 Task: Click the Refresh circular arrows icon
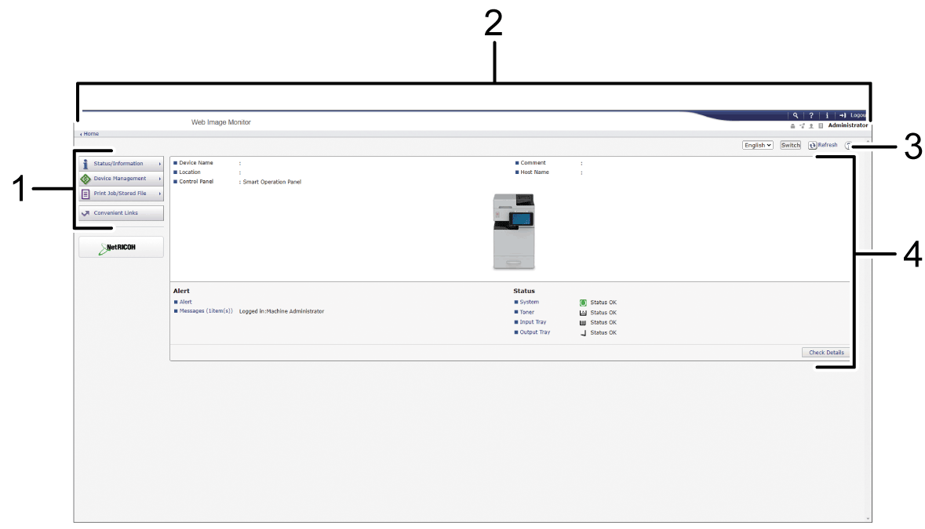click(x=813, y=146)
